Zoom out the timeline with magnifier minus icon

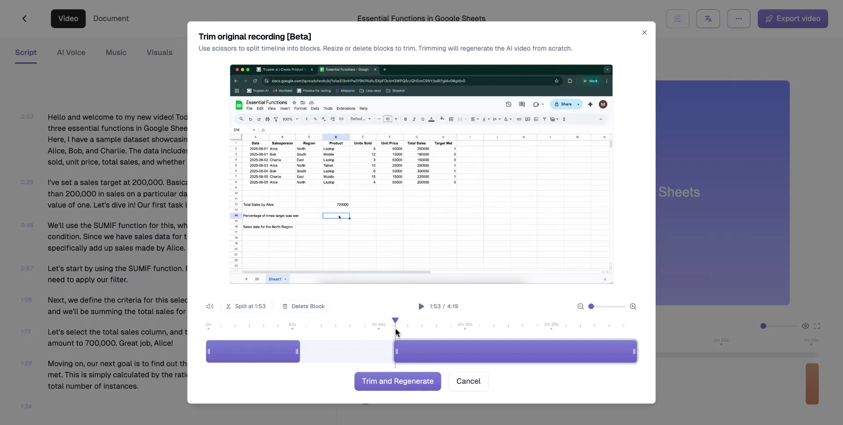click(581, 306)
